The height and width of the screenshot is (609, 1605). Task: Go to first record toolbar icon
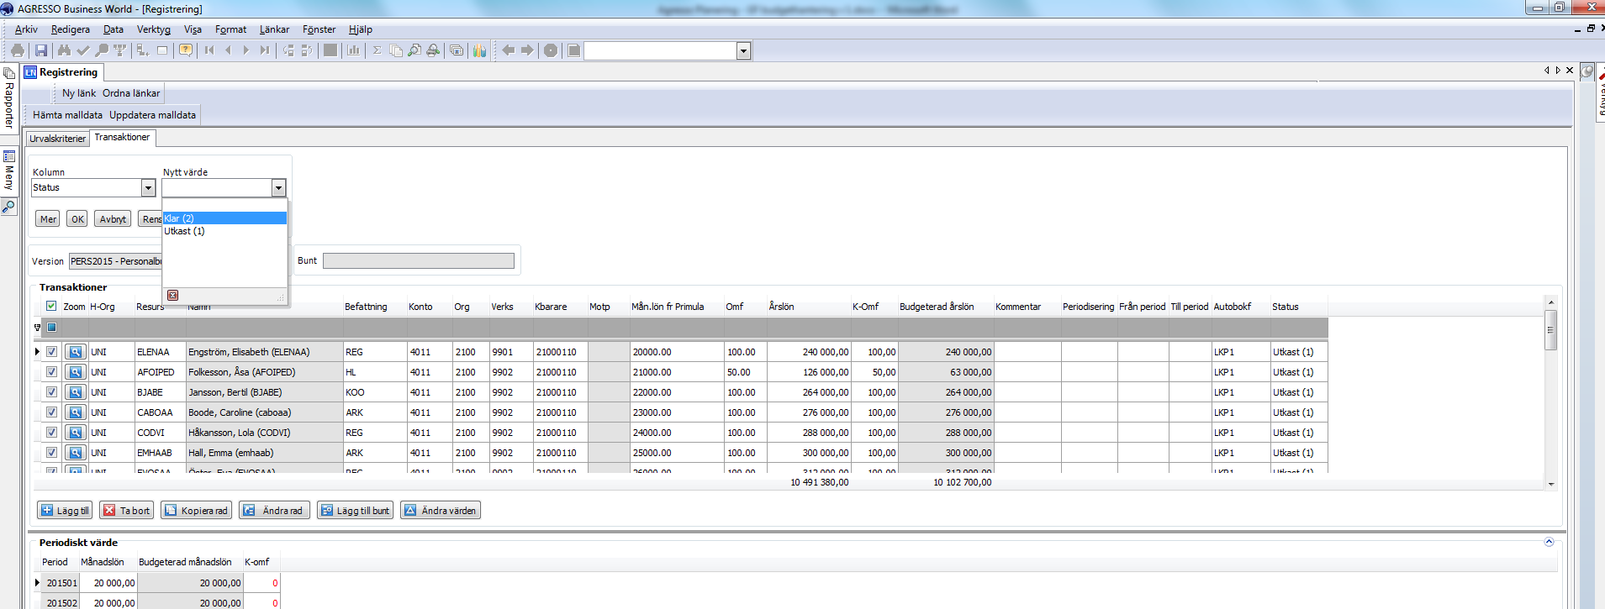click(209, 50)
